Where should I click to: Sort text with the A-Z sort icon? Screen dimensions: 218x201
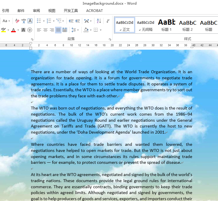[x=99, y=21]
